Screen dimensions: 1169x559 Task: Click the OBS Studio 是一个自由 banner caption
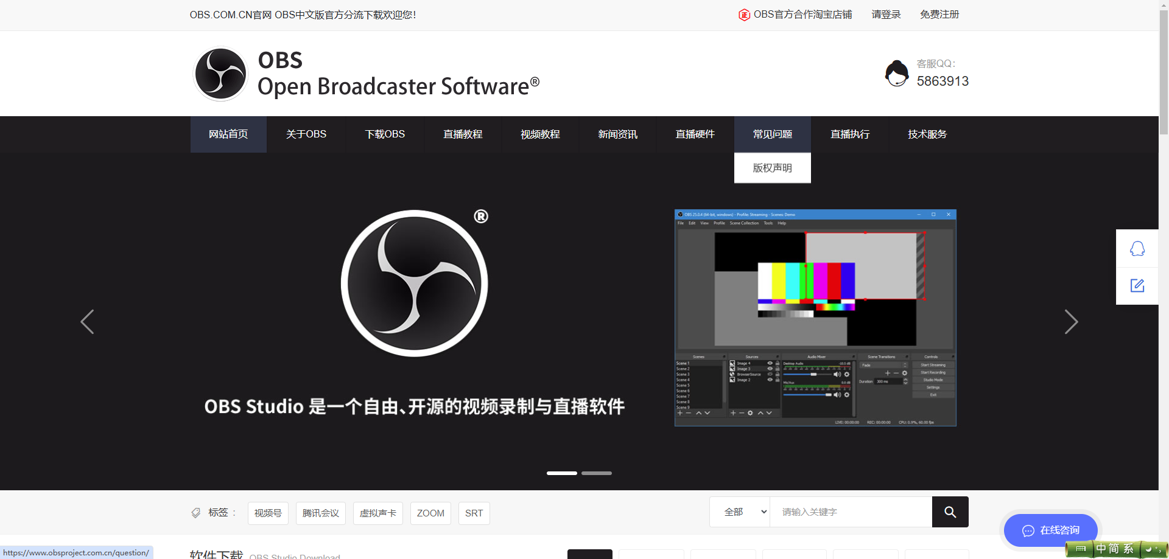415,406
